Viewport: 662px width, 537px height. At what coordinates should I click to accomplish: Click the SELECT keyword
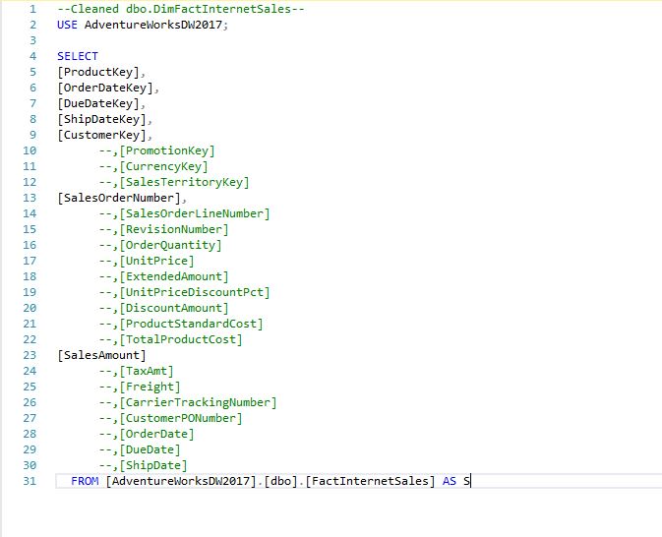pos(78,56)
